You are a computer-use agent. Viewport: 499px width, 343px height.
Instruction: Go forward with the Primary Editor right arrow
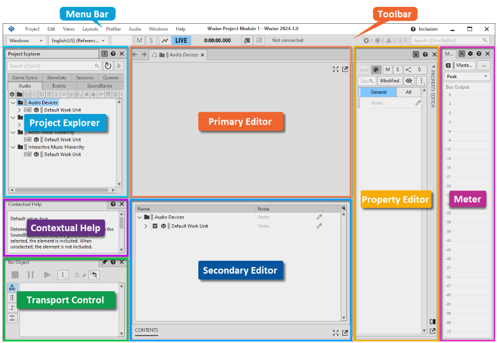click(x=144, y=54)
